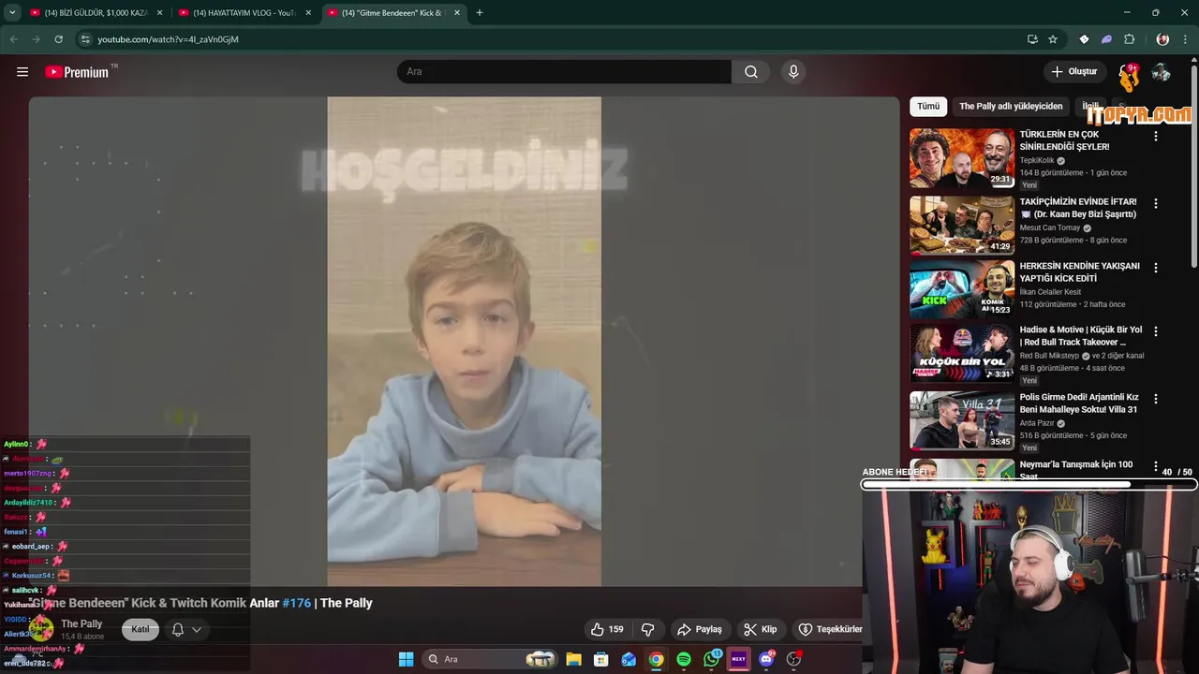This screenshot has height=674, width=1199.
Task: Send thanks with Teşekkürler button
Action: coord(830,629)
